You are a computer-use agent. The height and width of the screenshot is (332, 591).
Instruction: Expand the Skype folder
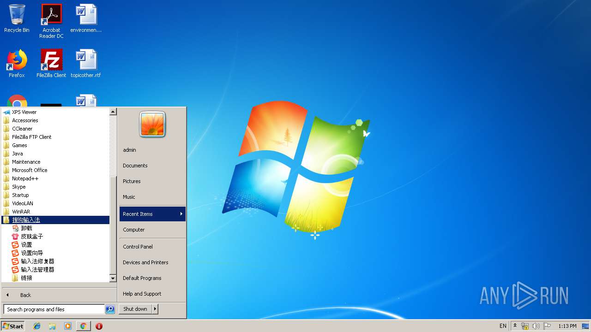tap(55, 187)
